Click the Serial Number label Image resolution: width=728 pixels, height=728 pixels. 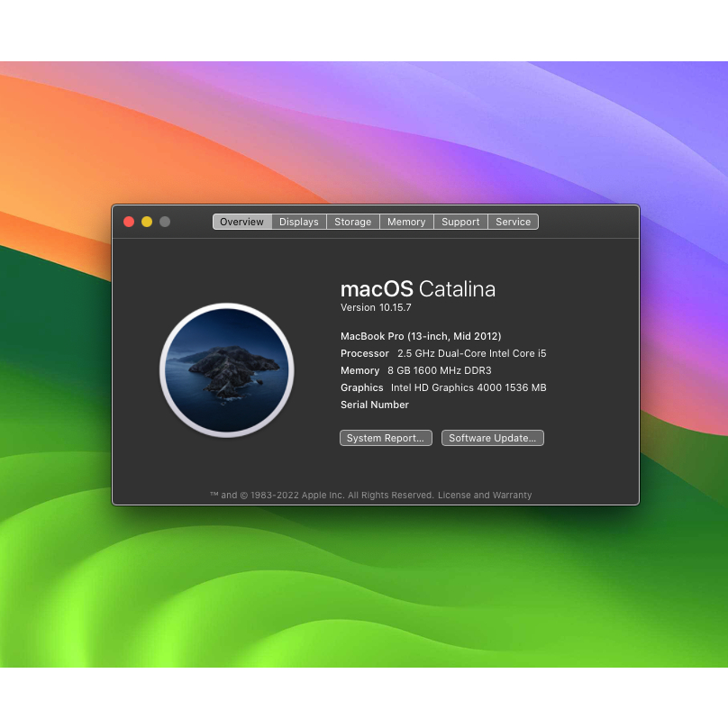(x=375, y=405)
